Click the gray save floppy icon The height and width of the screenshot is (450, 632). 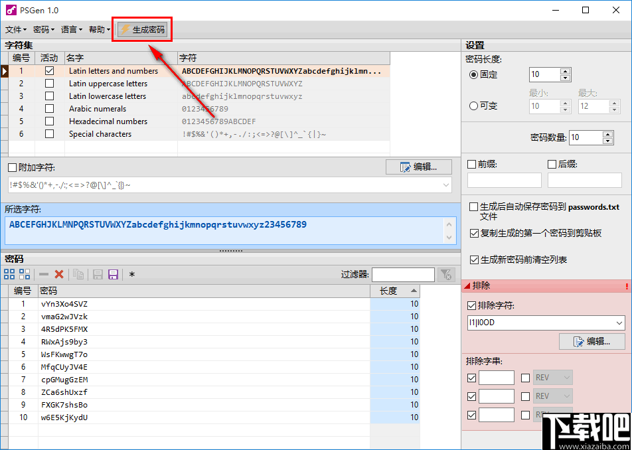pos(98,274)
